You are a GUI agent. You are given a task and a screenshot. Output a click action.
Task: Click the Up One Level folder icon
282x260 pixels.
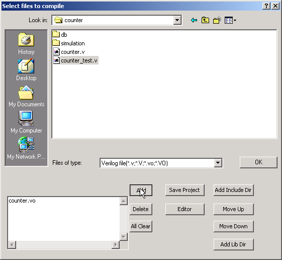tap(205, 20)
